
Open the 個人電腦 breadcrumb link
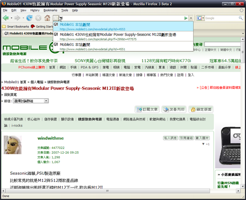37,82
